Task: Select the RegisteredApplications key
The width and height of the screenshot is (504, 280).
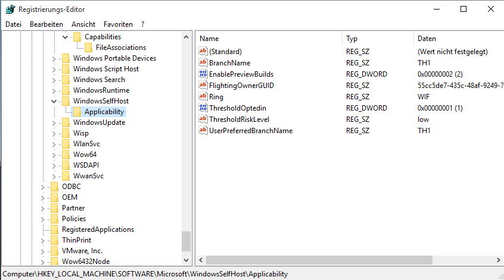Action: (x=98, y=229)
